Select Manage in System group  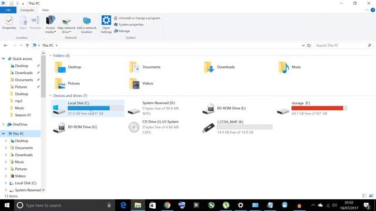point(122,31)
